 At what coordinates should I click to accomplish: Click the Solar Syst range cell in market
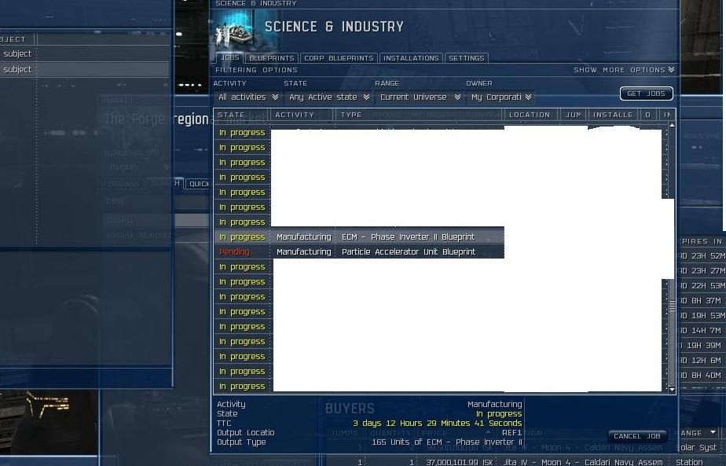[699, 447]
